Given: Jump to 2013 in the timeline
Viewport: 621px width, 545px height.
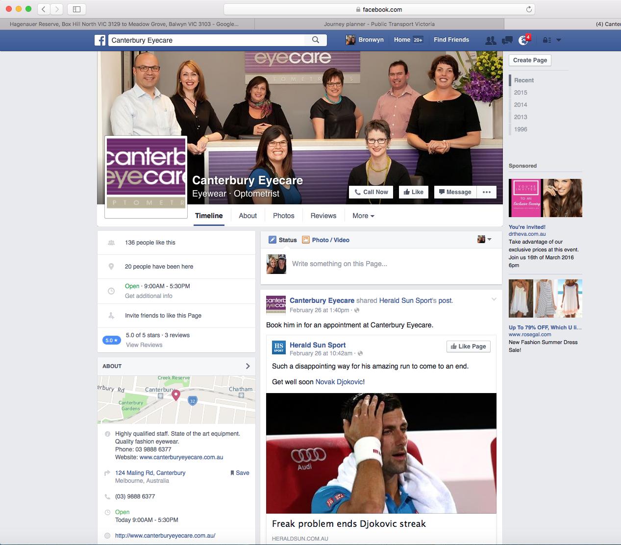Looking at the screenshot, I should coord(521,117).
